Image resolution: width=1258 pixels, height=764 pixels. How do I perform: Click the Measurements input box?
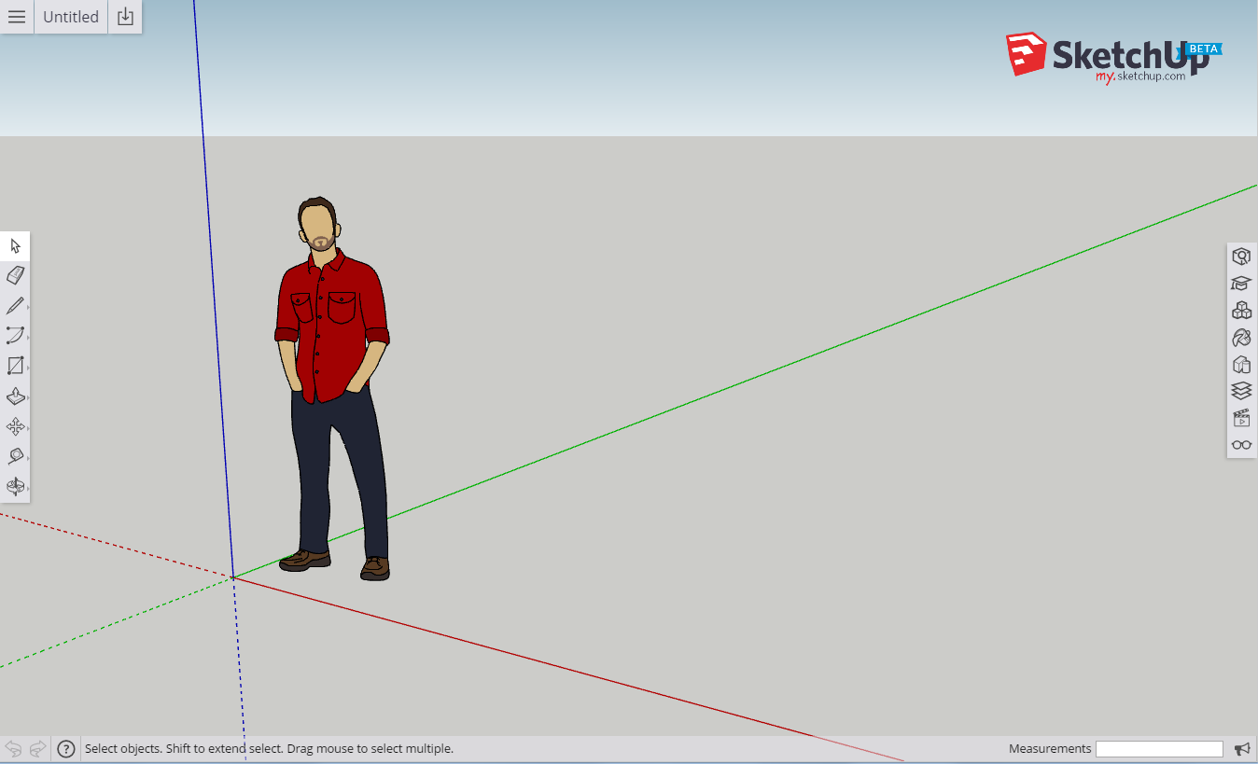[x=1158, y=749]
